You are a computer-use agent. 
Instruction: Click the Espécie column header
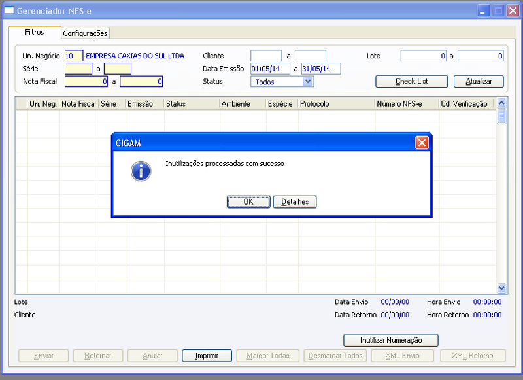tap(282, 104)
